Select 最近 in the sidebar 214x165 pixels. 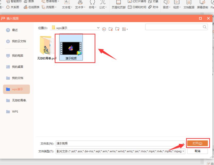click(15, 30)
